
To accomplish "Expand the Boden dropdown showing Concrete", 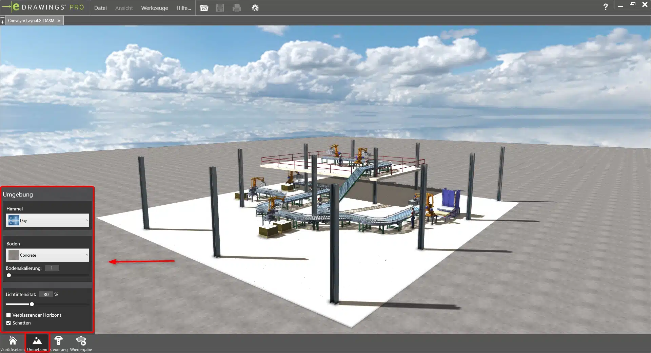I will (47, 255).
